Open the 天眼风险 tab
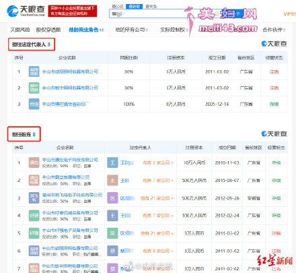296x273 pixels. pos(20,30)
